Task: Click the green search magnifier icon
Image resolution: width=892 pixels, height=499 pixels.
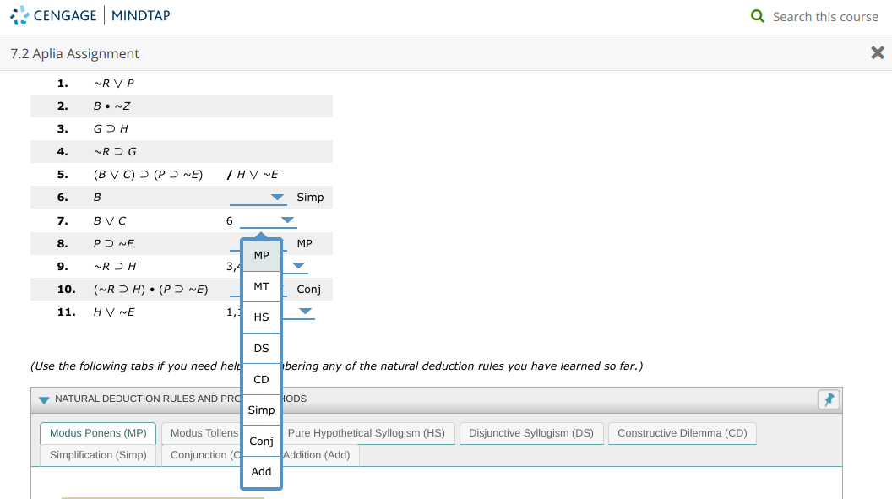Action: tap(758, 16)
